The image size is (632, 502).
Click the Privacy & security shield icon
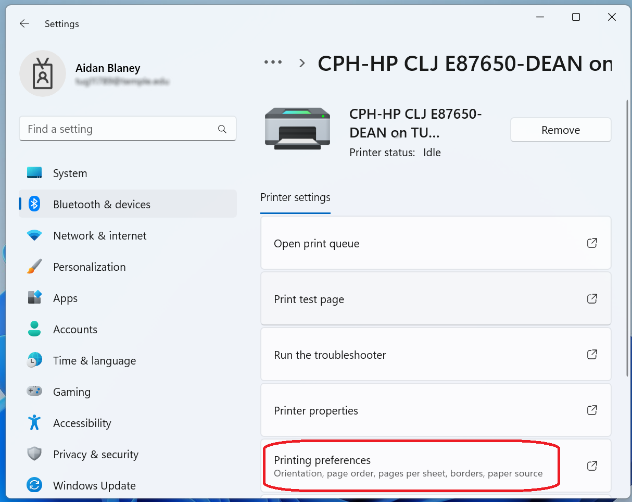[x=34, y=454]
